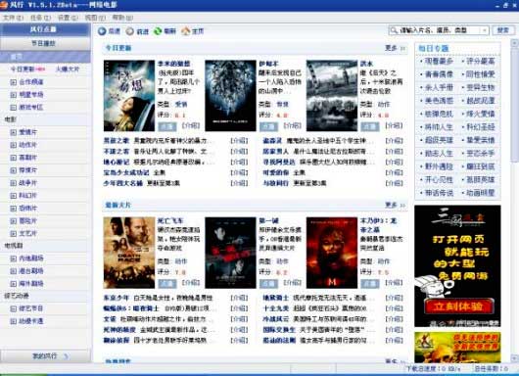Click the green refresh icon (刷新)
The image size is (519, 376).
[x=158, y=31]
